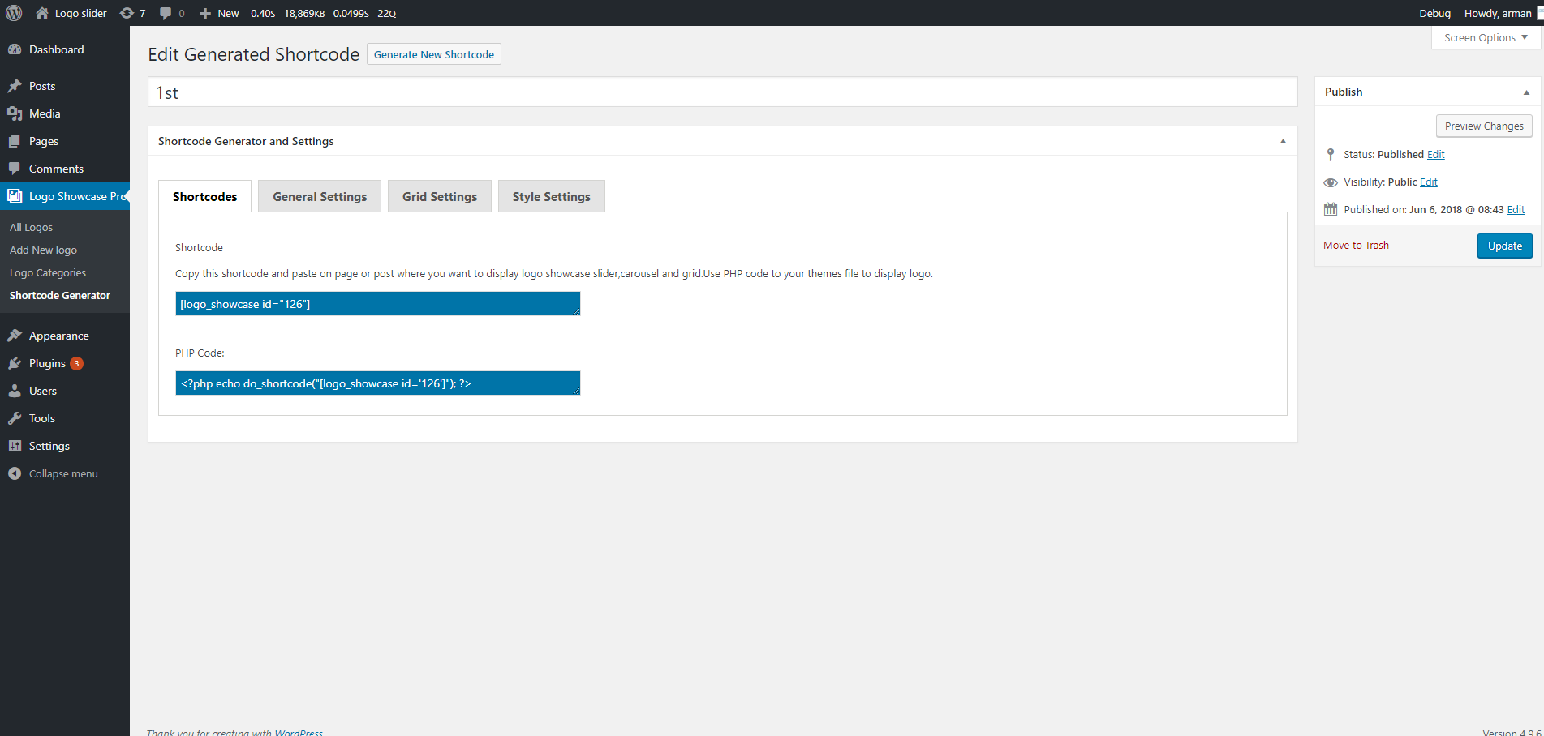Open All Logos submenu item
The image size is (1544, 736).
click(x=31, y=228)
